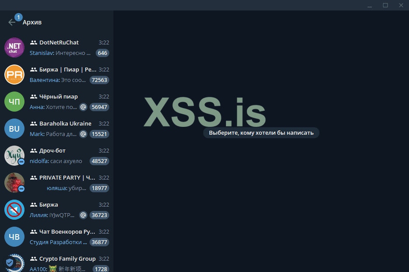Select Дроч-бот chat title
Image resolution: width=409 pixels, height=272 pixels.
click(x=52, y=151)
